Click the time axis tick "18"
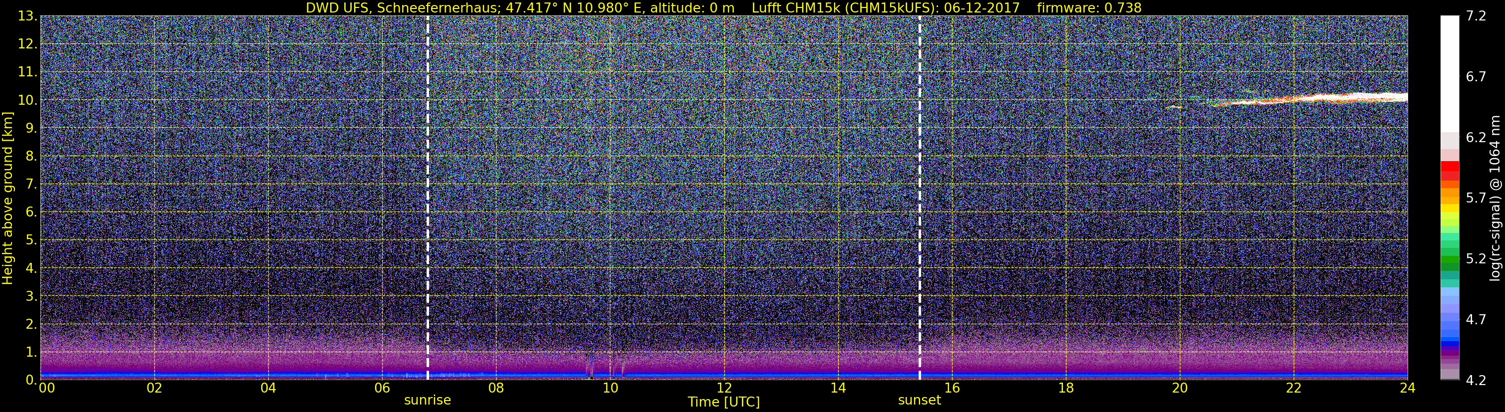The width and height of the screenshot is (1505, 412). click(1065, 388)
